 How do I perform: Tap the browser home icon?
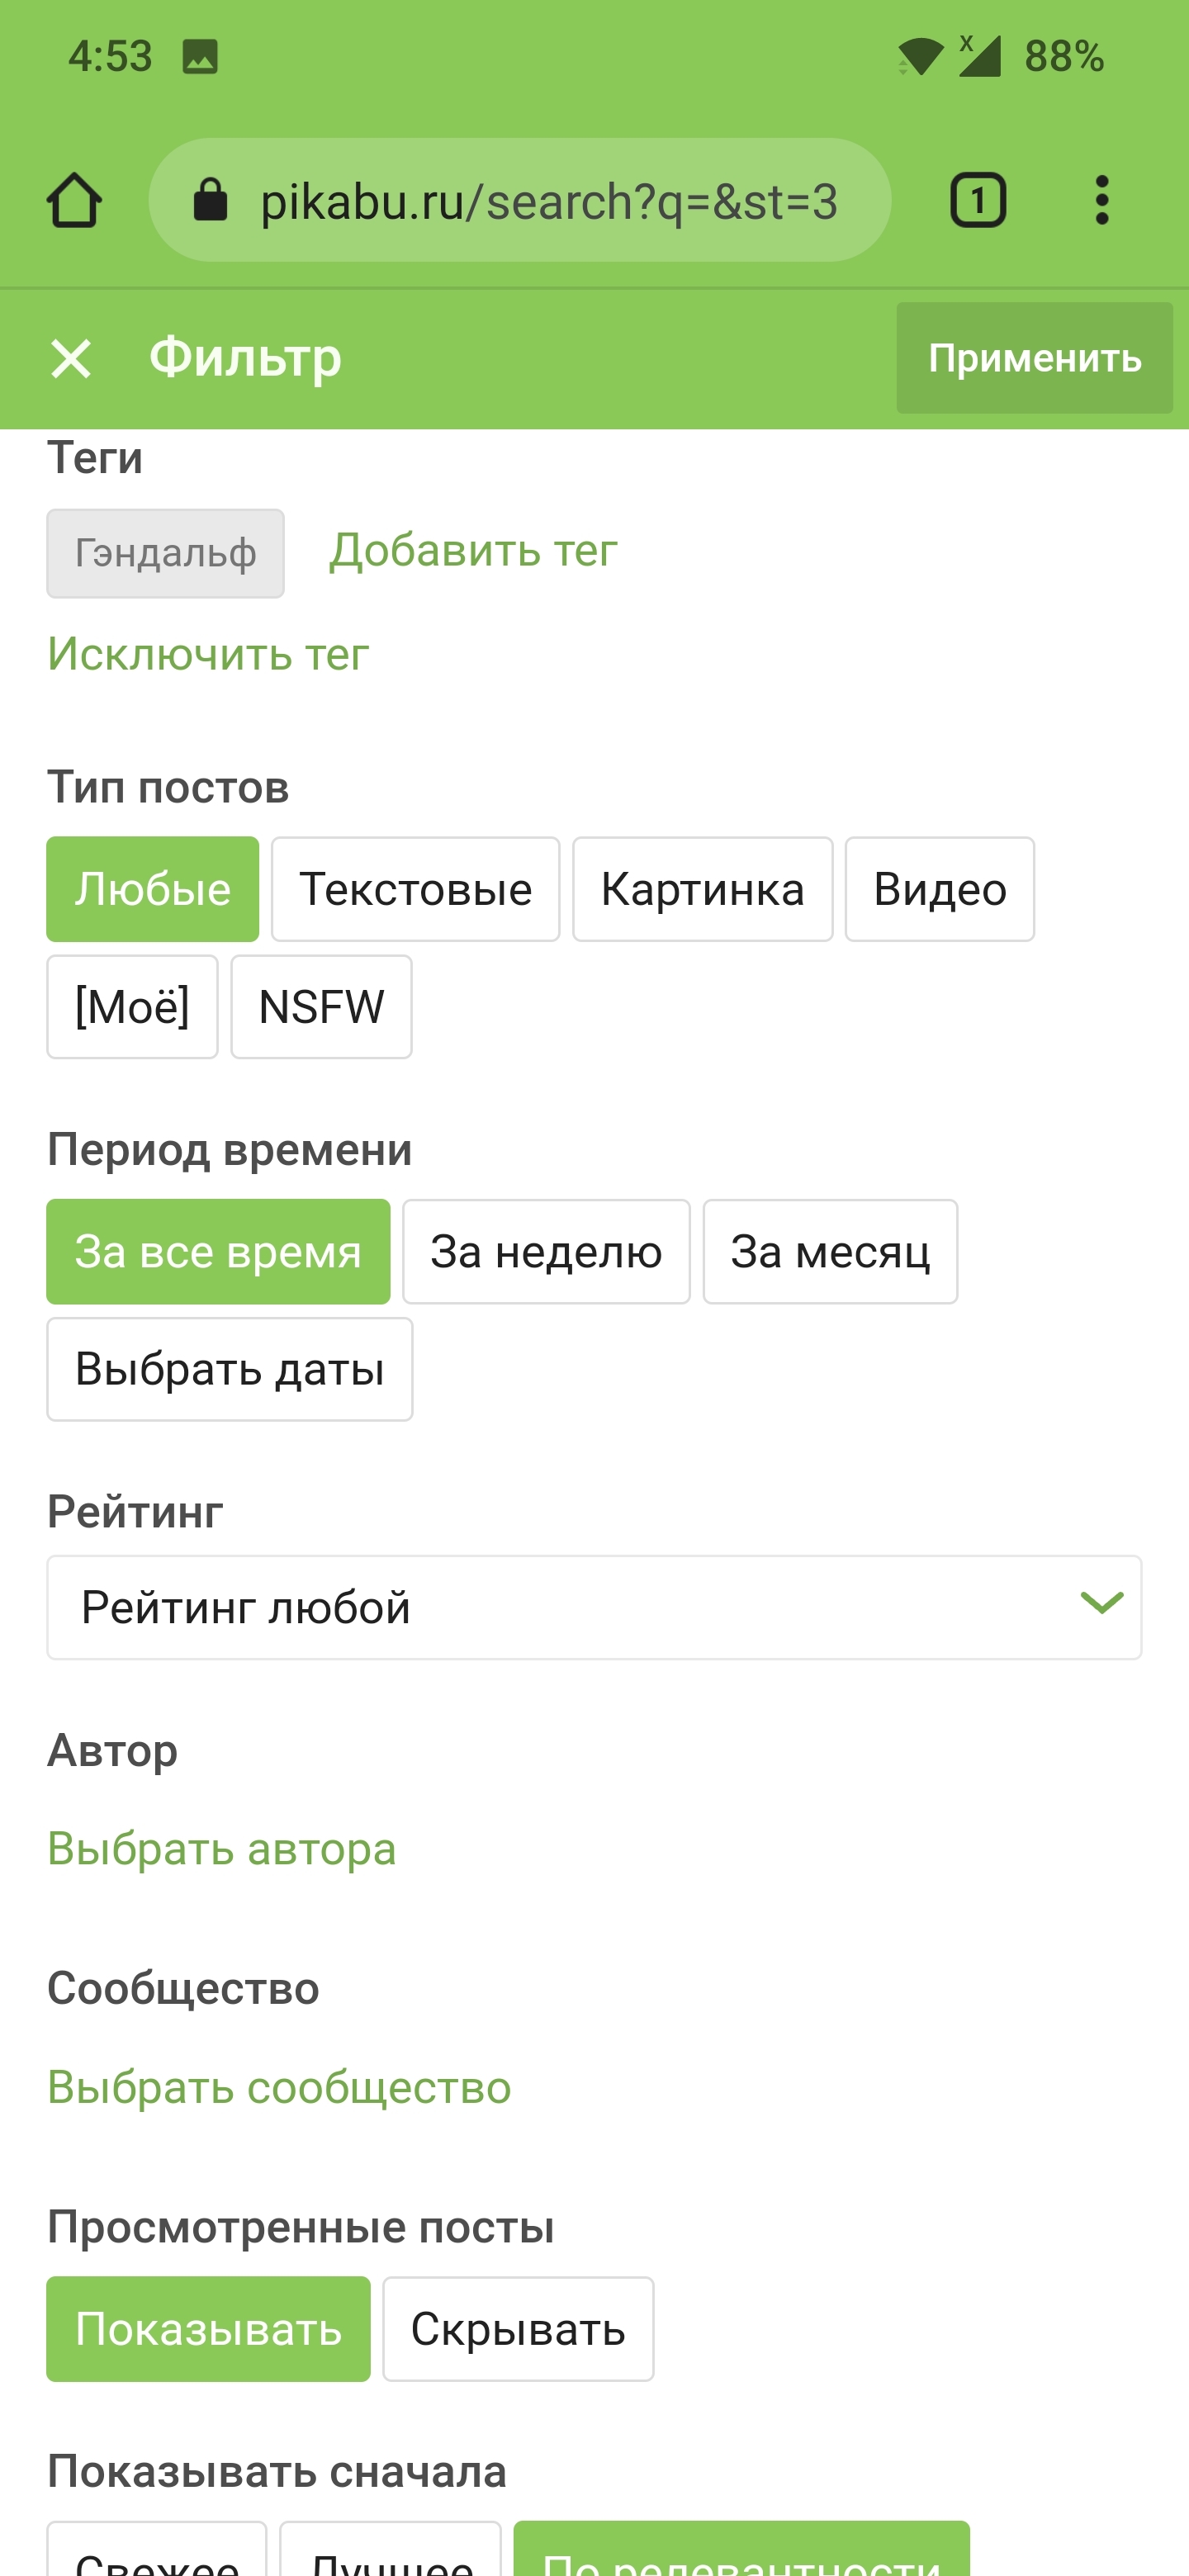(74, 201)
